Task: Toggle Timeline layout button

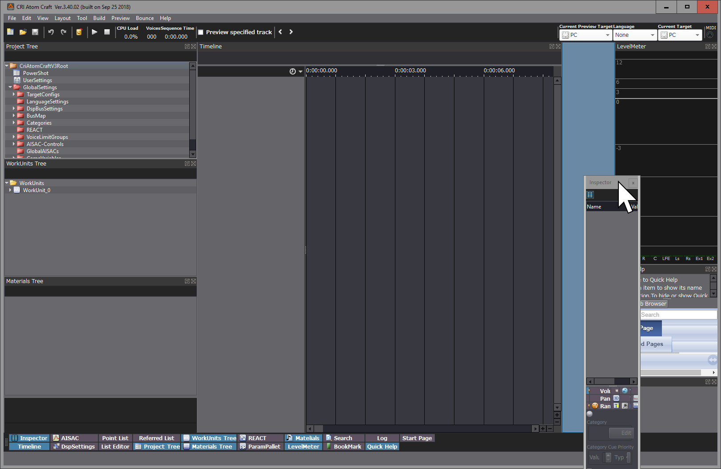Action: pos(29,446)
